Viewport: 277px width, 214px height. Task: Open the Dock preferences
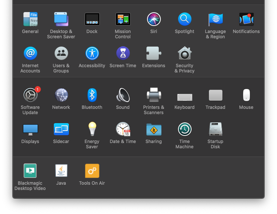click(x=92, y=19)
